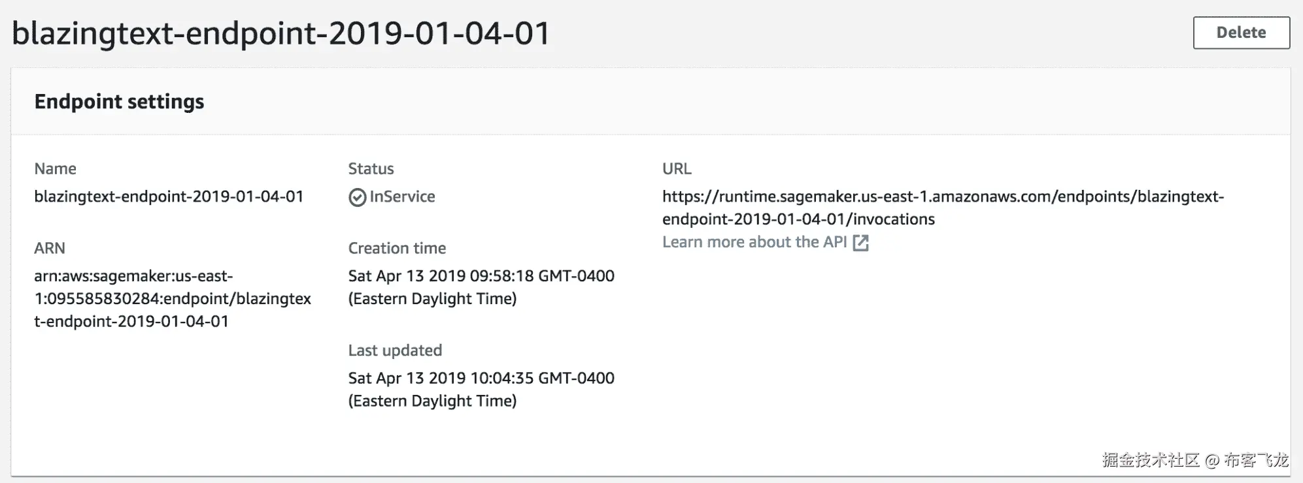Click the page title blazingtext-endpoint-2019-01-04-01
Screen dimensions: 1303x483
281,33
